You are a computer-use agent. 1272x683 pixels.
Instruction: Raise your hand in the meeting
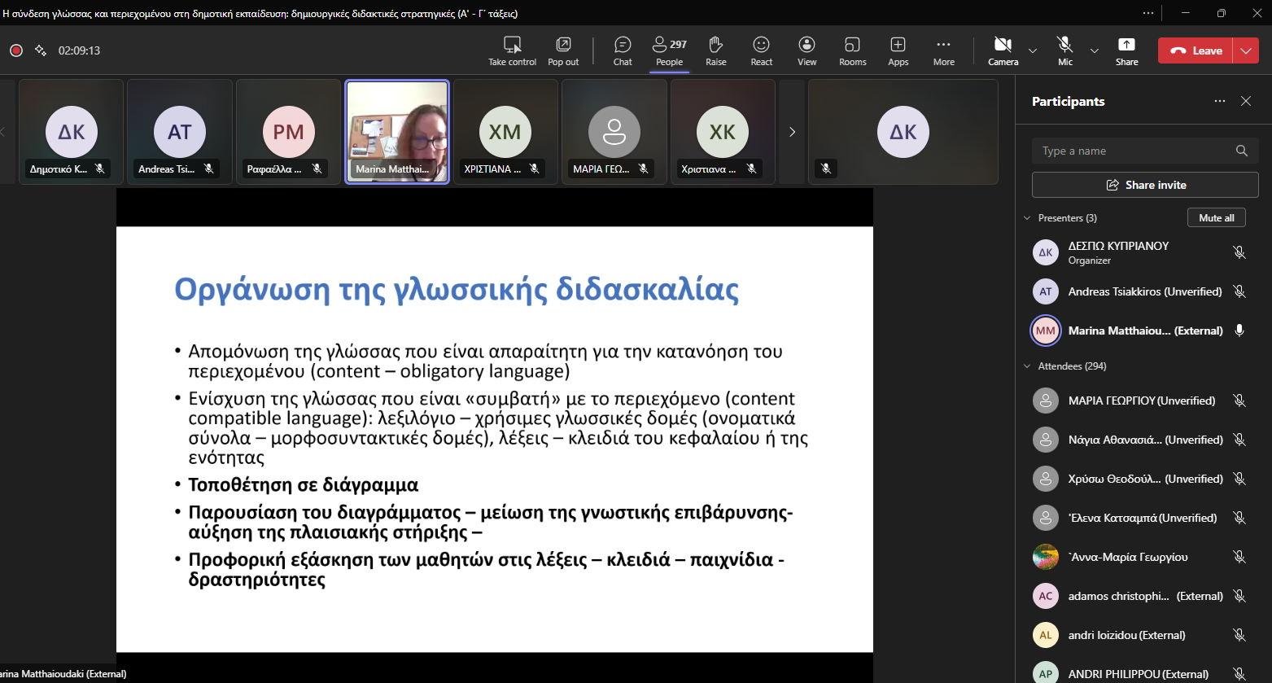click(x=716, y=50)
